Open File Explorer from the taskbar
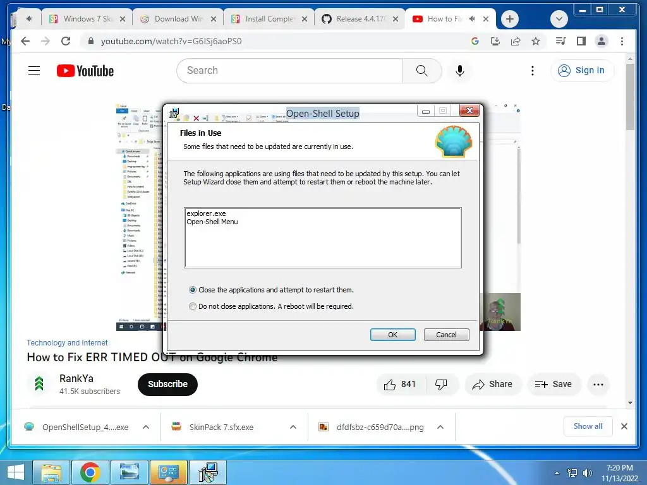Viewport: 647px width, 485px height. click(x=51, y=472)
